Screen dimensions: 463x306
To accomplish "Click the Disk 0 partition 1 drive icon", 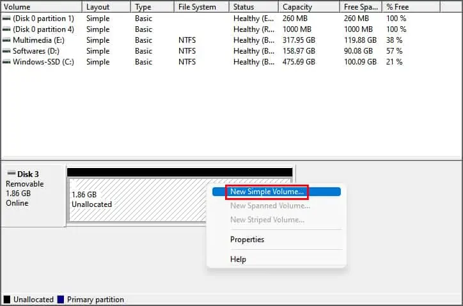I will [6, 19].
